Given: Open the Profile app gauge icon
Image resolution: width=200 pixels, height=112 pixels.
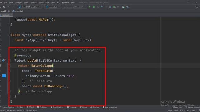Looking at the screenshot, I should click(102, 7).
